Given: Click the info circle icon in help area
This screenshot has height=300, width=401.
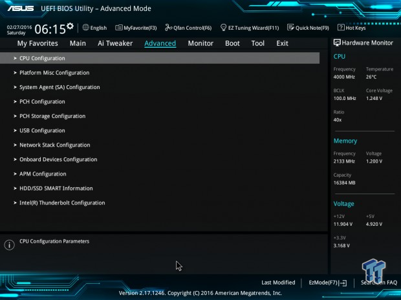Looking at the screenshot, I should 10,245.
